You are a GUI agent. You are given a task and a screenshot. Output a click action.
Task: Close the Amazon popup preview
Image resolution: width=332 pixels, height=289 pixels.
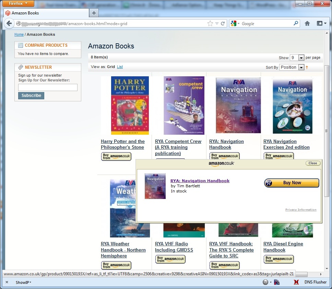313,163
